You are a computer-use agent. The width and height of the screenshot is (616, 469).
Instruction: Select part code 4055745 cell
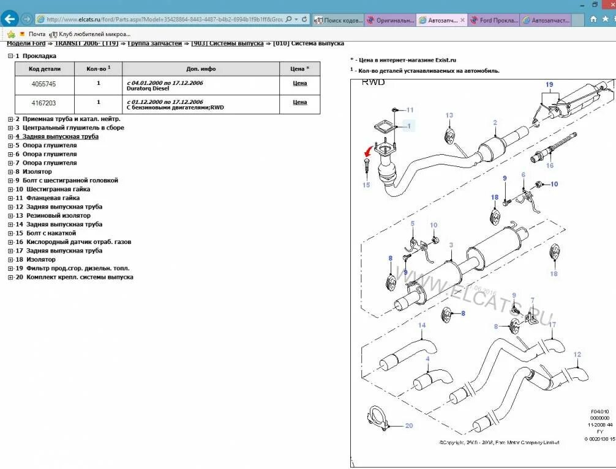(44, 84)
